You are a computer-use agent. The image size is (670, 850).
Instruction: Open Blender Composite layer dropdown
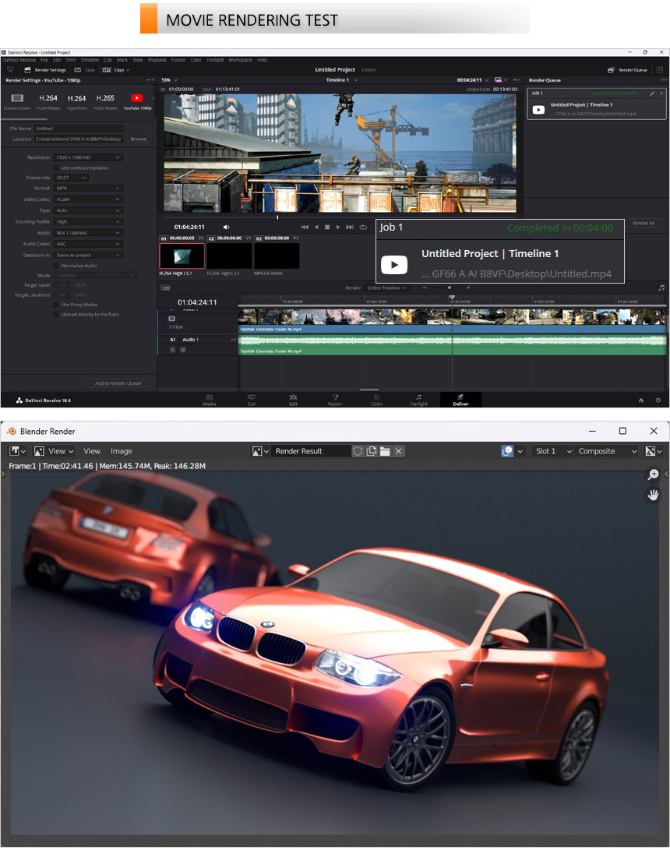click(x=607, y=451)
